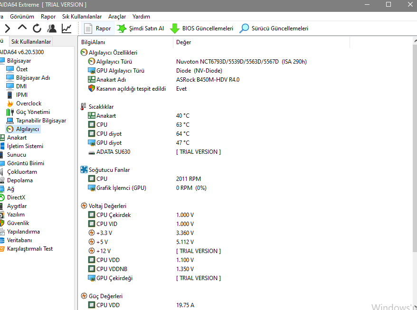Select Taşınabilir Bilgisayar tree item
This screenshot has height=310, width=417.
(x=41, y=121)
